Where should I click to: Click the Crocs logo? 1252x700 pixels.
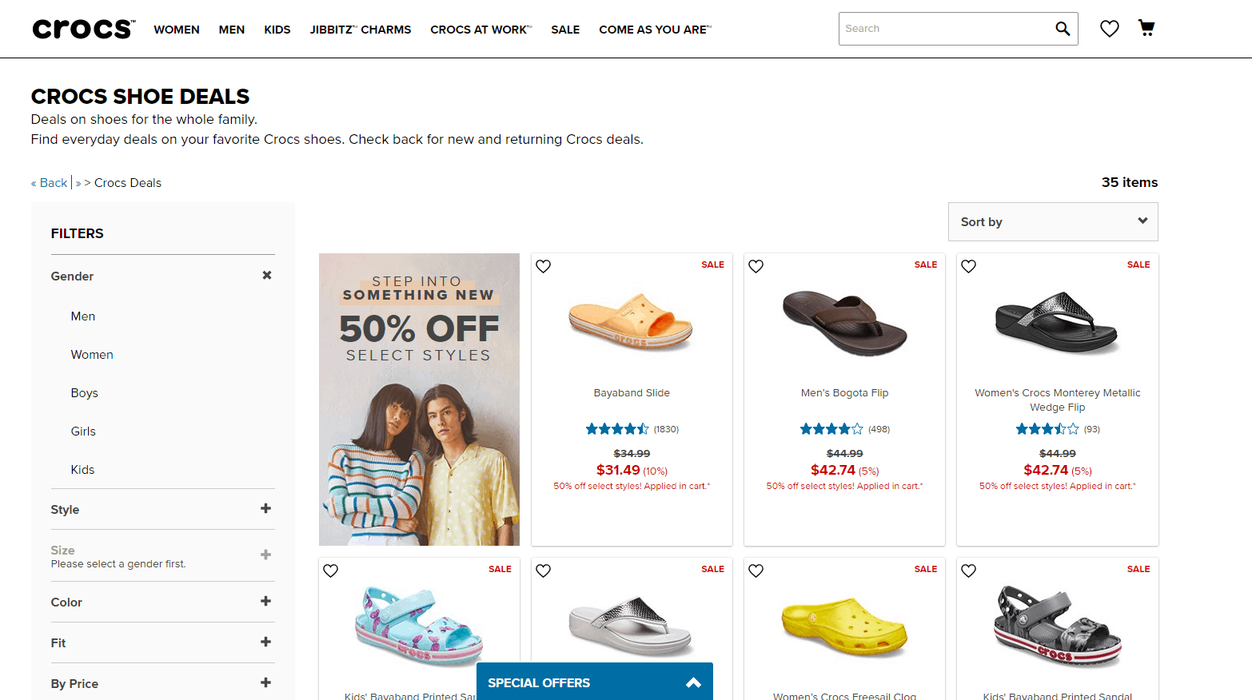coord(84,29)
